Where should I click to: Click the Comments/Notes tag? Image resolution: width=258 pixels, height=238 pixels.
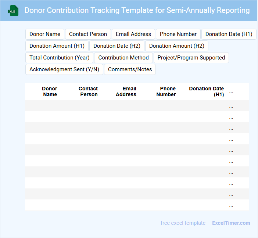coord(130,69)
